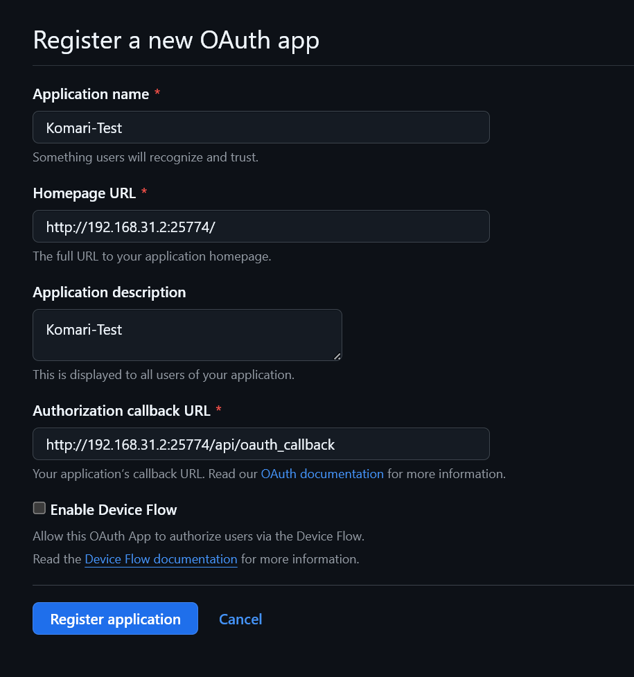Click the red asterisk beside Application name

[157, 94]
